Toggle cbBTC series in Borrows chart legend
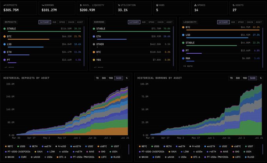 236,146
